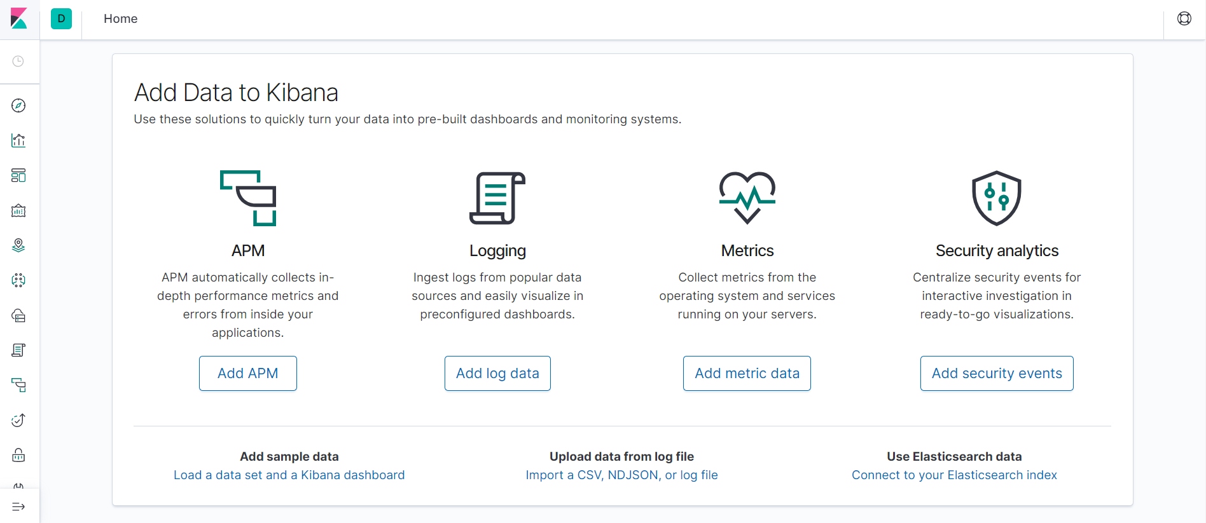The height and width of the screenshot is (523, 1206).
Task: Click the Add APM button
Action: pyautogui.click(x=248, y=373)
